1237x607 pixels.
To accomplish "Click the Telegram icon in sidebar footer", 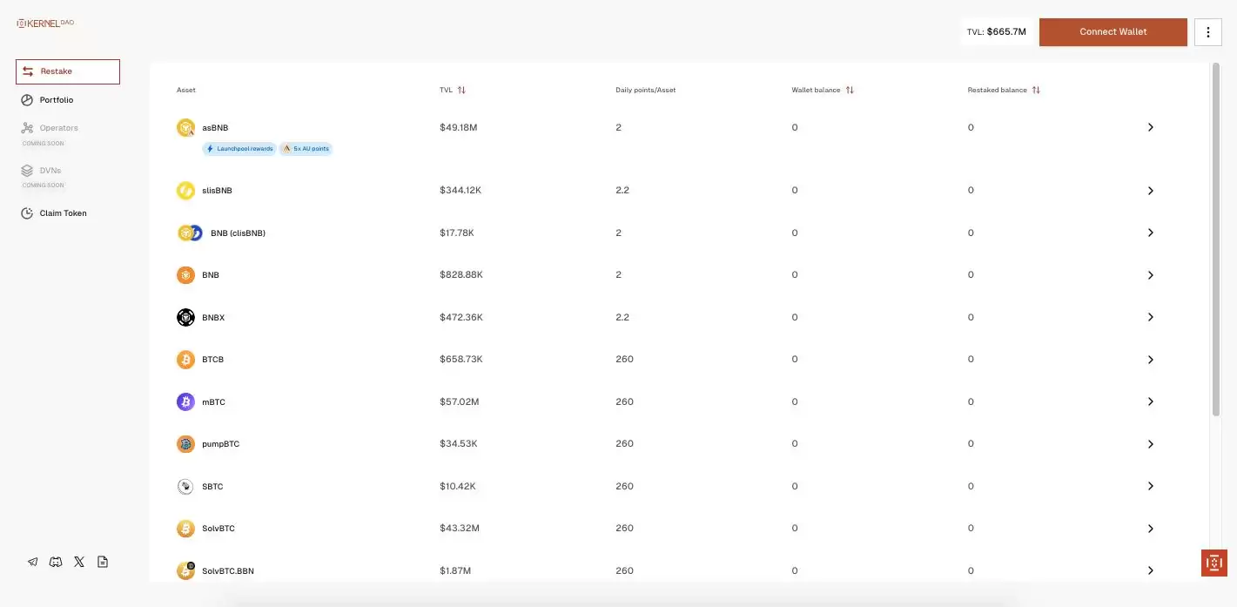I will click(33, 562).
